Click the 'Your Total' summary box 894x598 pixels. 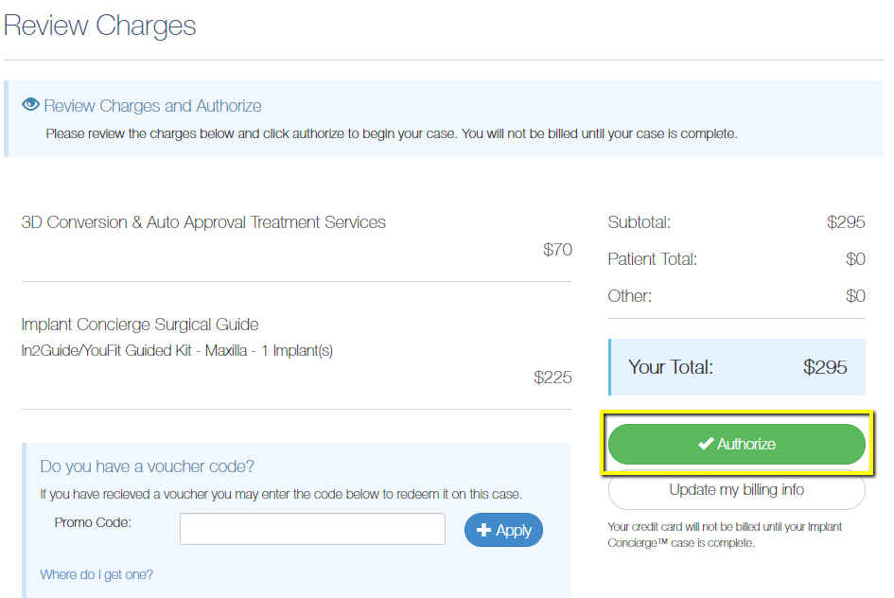pyautogui.click(x=736, y=367)
